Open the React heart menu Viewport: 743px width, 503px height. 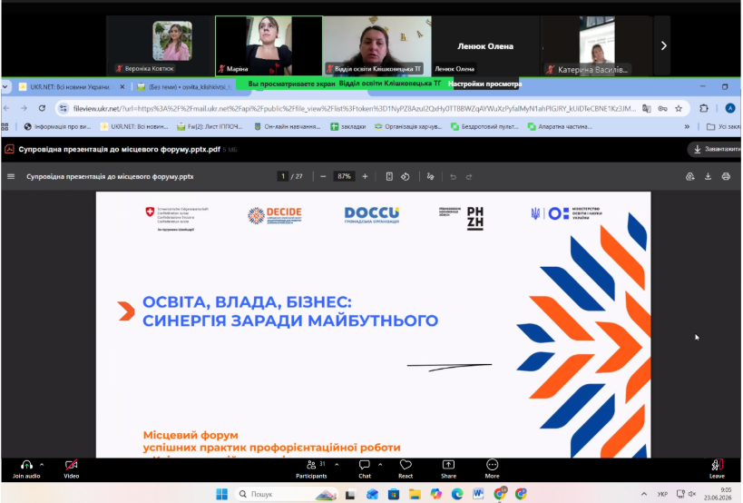tap(406, 468)
